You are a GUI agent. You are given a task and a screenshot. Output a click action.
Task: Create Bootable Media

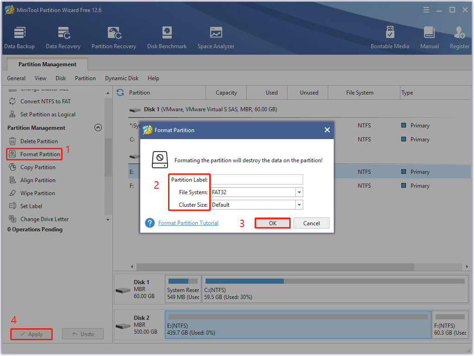(390, 38)
